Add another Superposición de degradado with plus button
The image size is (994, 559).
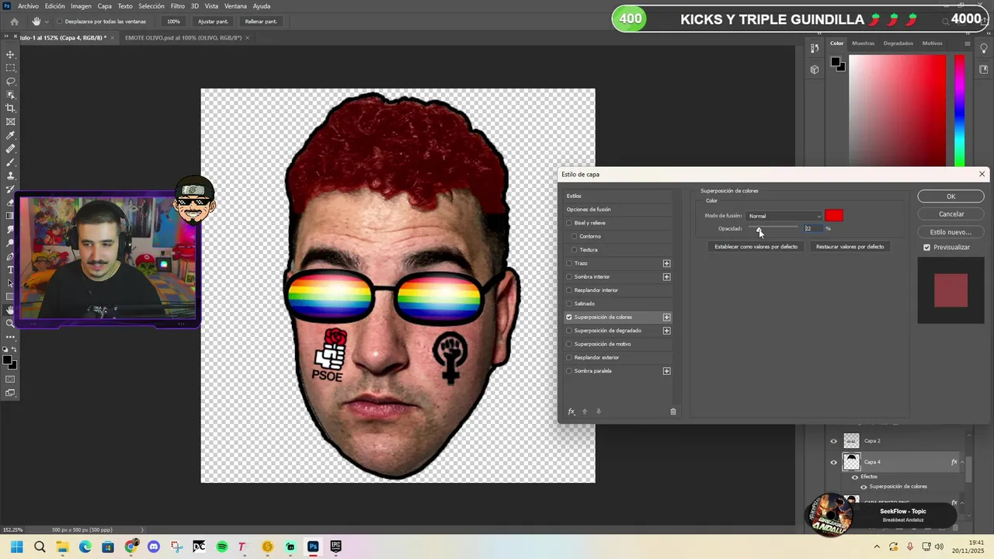(x=666, y=331)
